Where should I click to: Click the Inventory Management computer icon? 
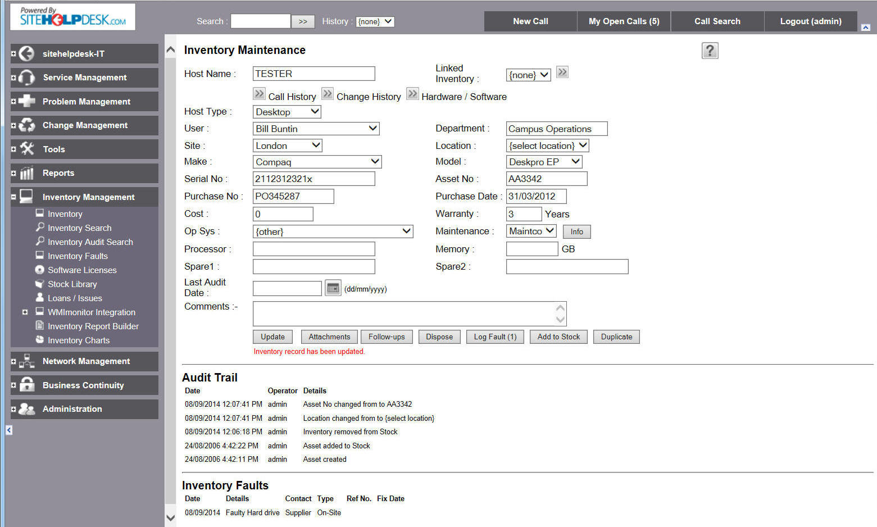coord(26,197)
